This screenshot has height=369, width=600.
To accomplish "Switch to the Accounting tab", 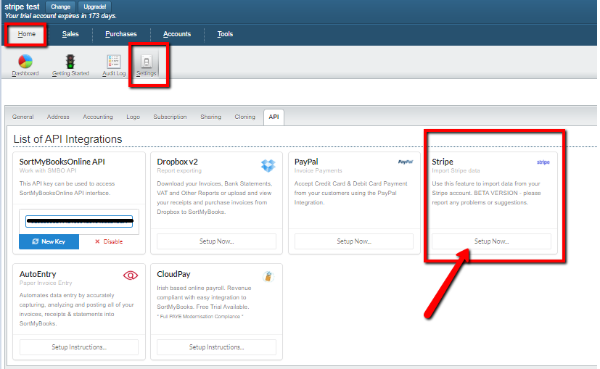I will tap(97, 117).
